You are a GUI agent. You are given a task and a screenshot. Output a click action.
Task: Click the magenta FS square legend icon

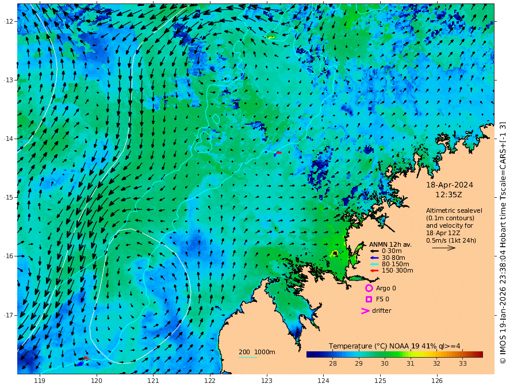point(369,300)
